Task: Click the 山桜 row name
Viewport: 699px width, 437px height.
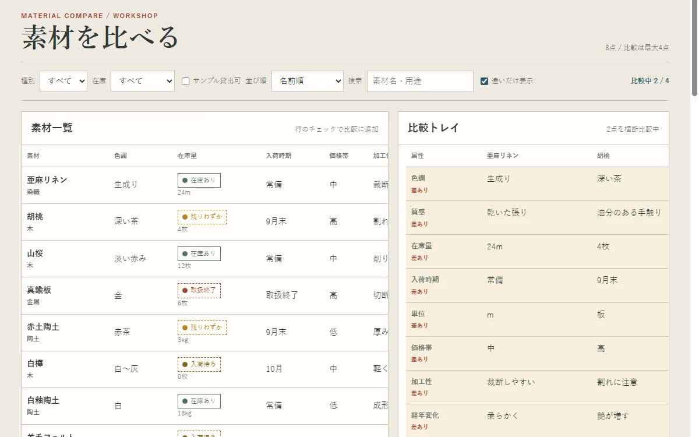Action: (35, 253)
